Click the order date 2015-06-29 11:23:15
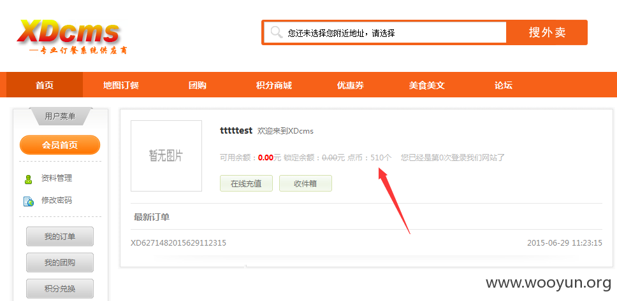 tap(565, 243)
